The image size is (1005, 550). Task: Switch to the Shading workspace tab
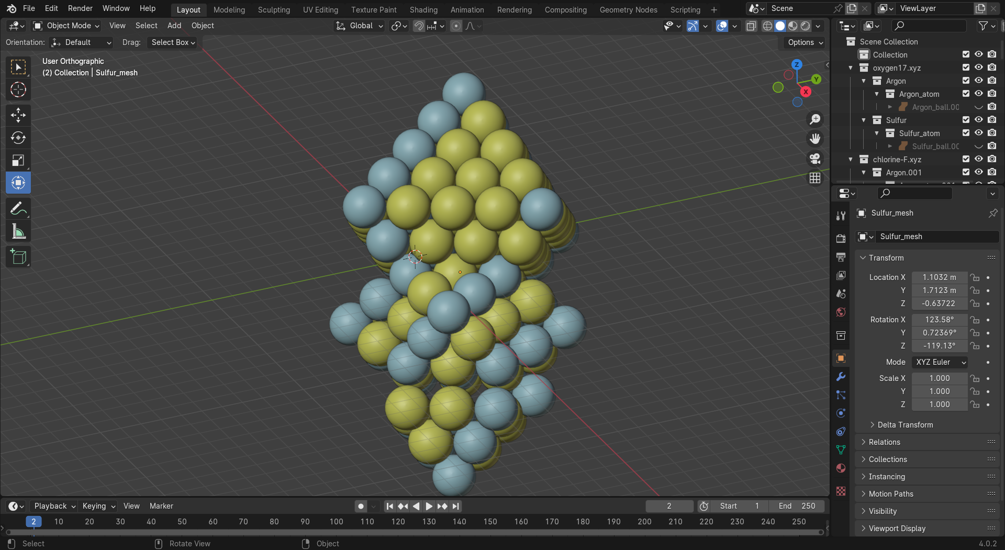(423, 9)
